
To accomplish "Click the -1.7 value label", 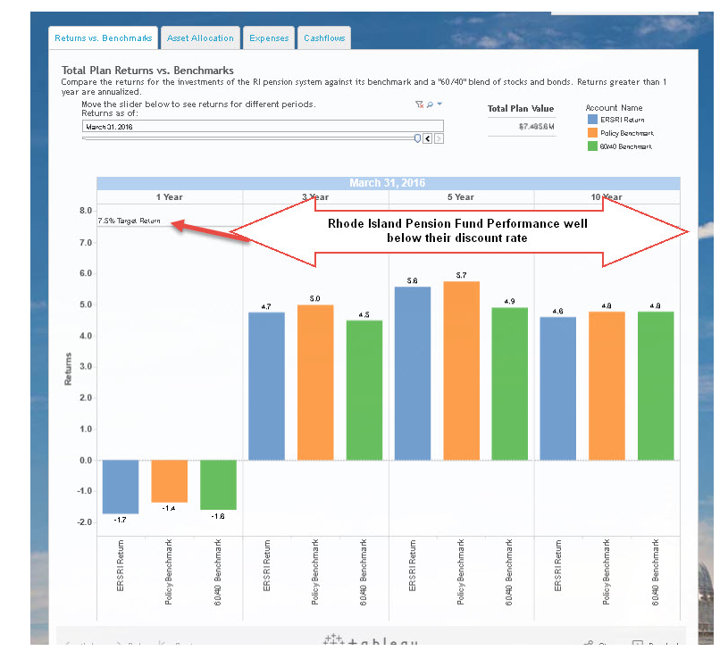I will [x=120, y=520].
